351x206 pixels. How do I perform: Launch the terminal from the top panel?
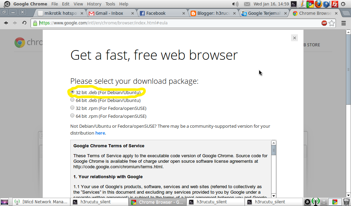pyautogui.click(x=294, y=4)
